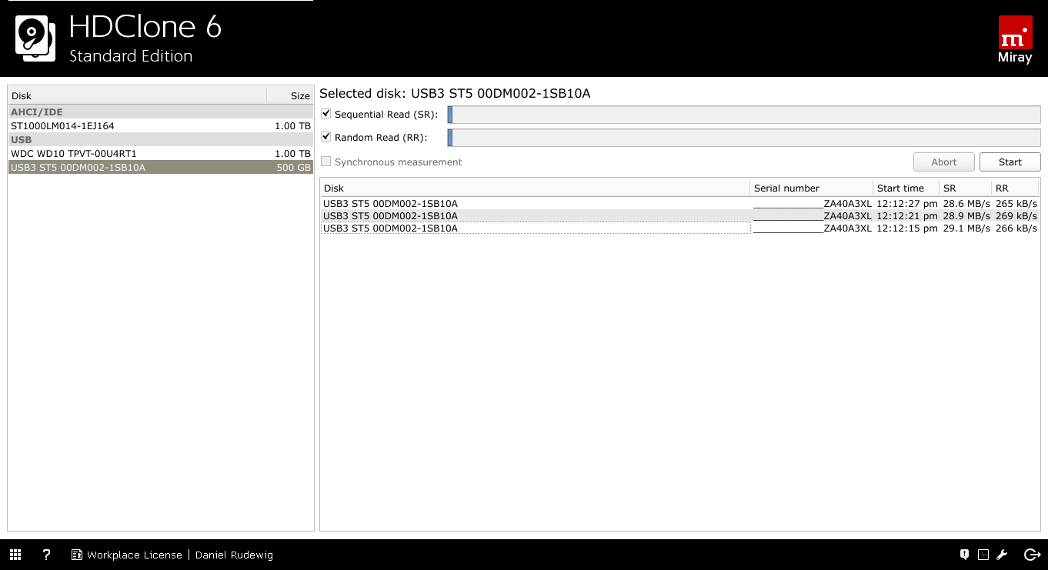Image resolution: width=1048 pixels, height=570 pixels.
Task: Select the WDC WD10 TPVT-00U4RT1 disk
Action: (x=74, y=153)
